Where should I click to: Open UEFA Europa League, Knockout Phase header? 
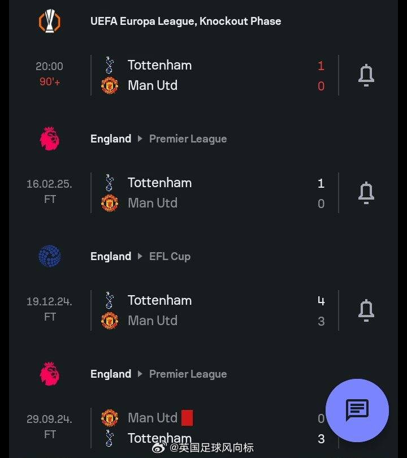pos(185,21)
